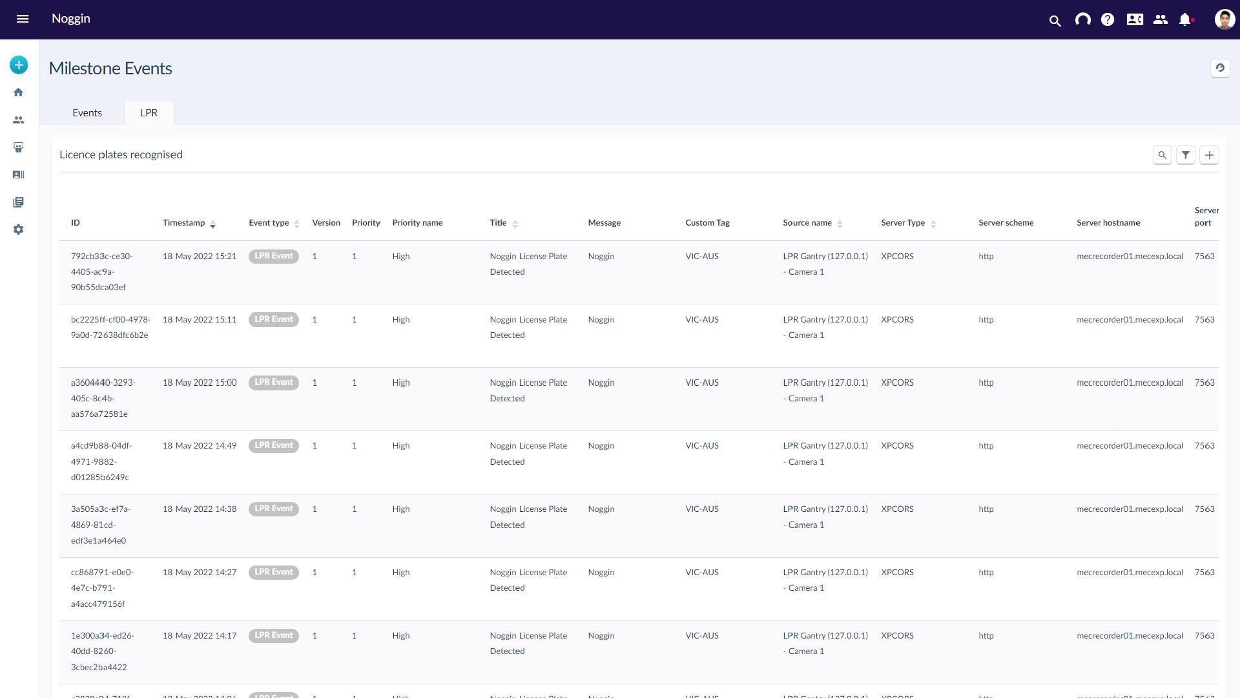Viewport: 1240px width, 698px height.
Task: Open the sidebar library pages icon
Action: (x=19, y=202)
